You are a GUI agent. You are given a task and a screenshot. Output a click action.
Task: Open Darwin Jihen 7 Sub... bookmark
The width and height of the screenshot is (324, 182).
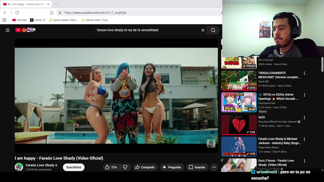coord(95,20)
